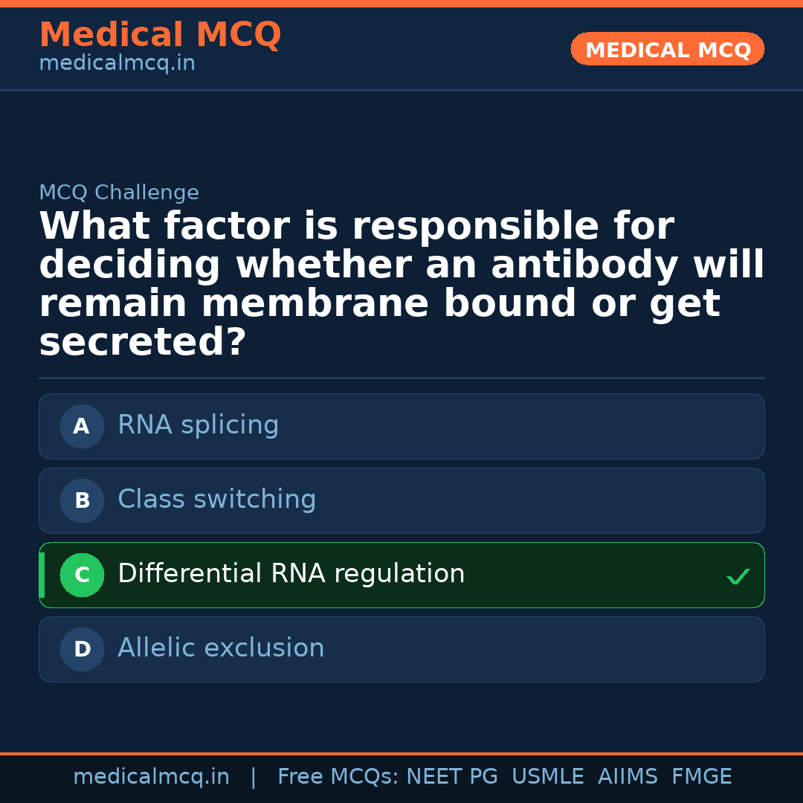Choose the "Class switching" answer text
The image size is (803, 803).
(216, 500)
